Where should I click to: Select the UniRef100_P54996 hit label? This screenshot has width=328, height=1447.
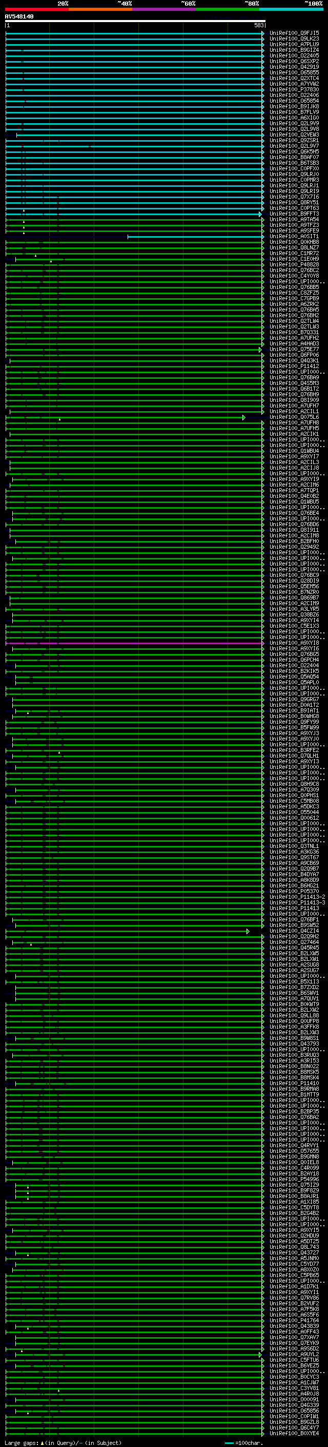point(294,1180)
